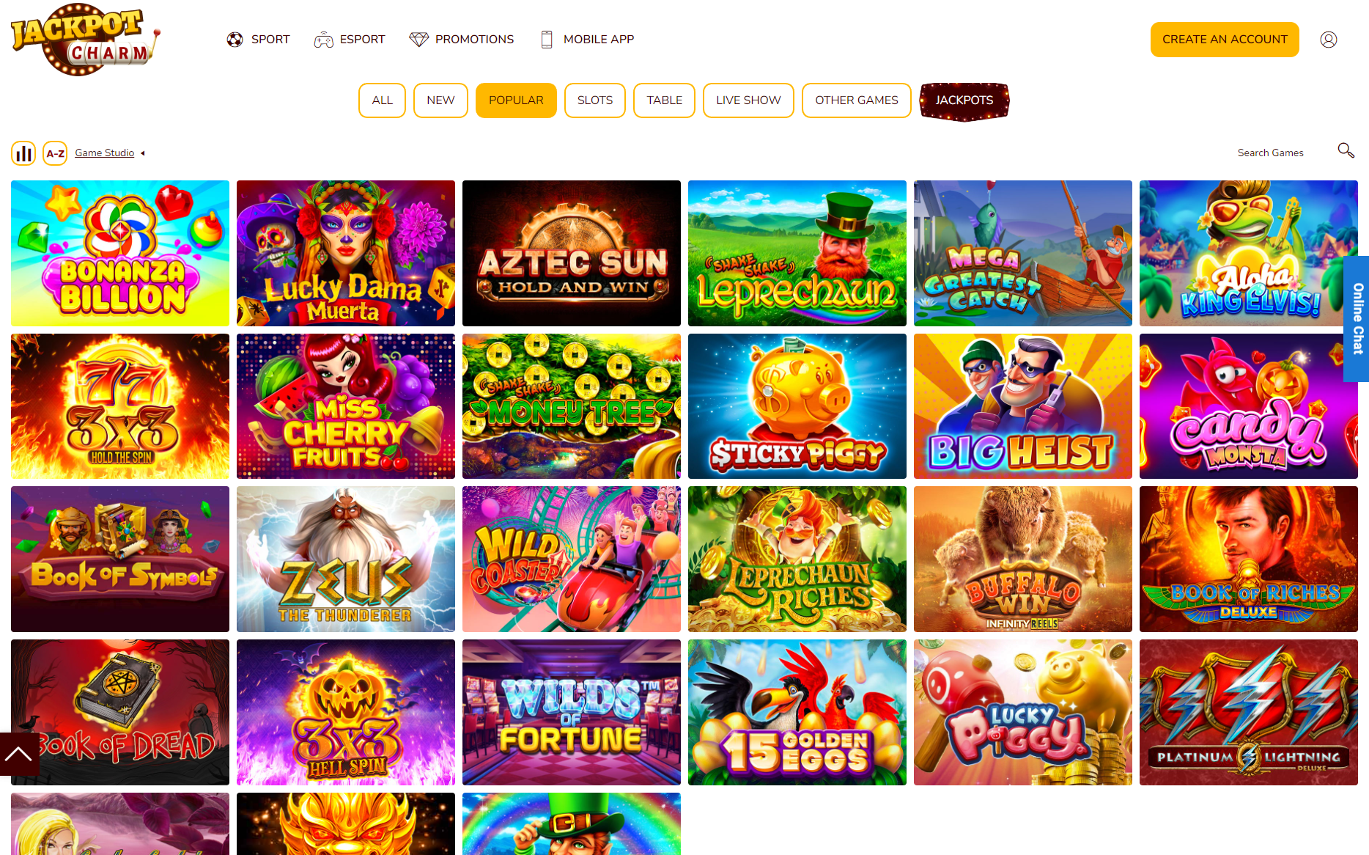Switch to the SLOTS tab
Screen dimensions: 1369x855
[594, 100]
